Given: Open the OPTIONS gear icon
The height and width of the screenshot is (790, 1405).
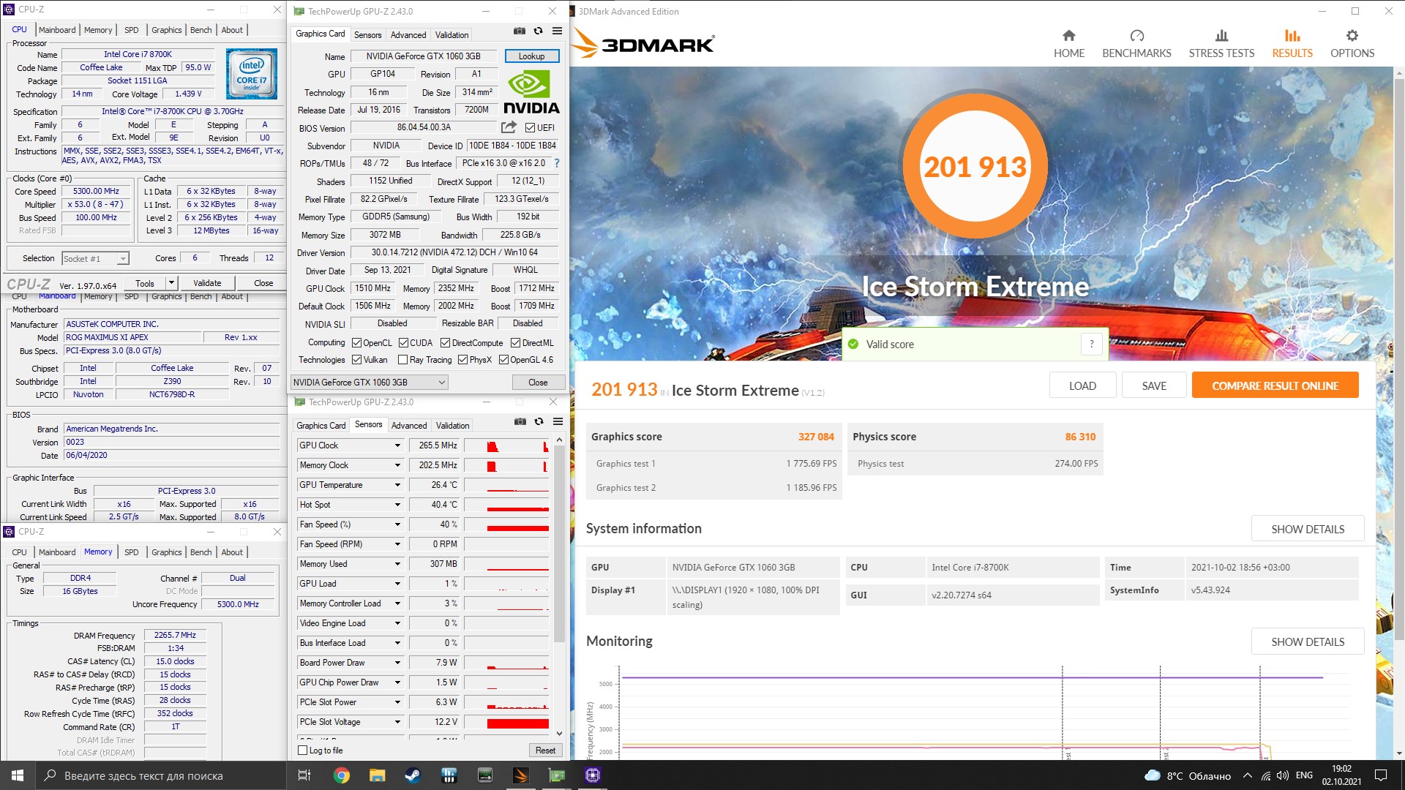Looking at the screenshot, I should (x=1352, y=35).
